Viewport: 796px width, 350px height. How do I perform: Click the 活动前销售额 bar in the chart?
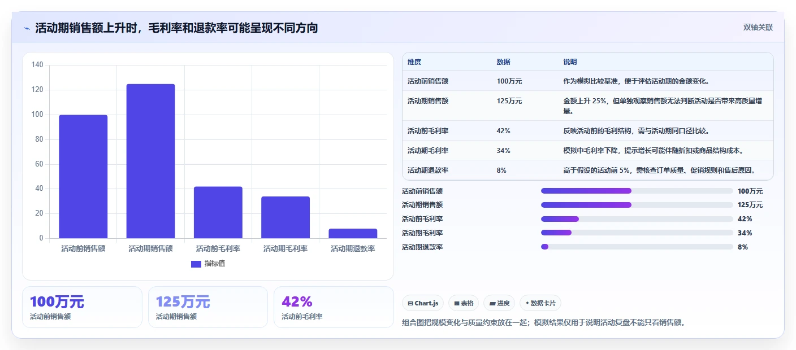83,177
